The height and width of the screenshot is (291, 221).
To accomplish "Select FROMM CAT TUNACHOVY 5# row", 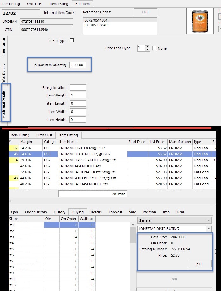I will click(112, 172).
